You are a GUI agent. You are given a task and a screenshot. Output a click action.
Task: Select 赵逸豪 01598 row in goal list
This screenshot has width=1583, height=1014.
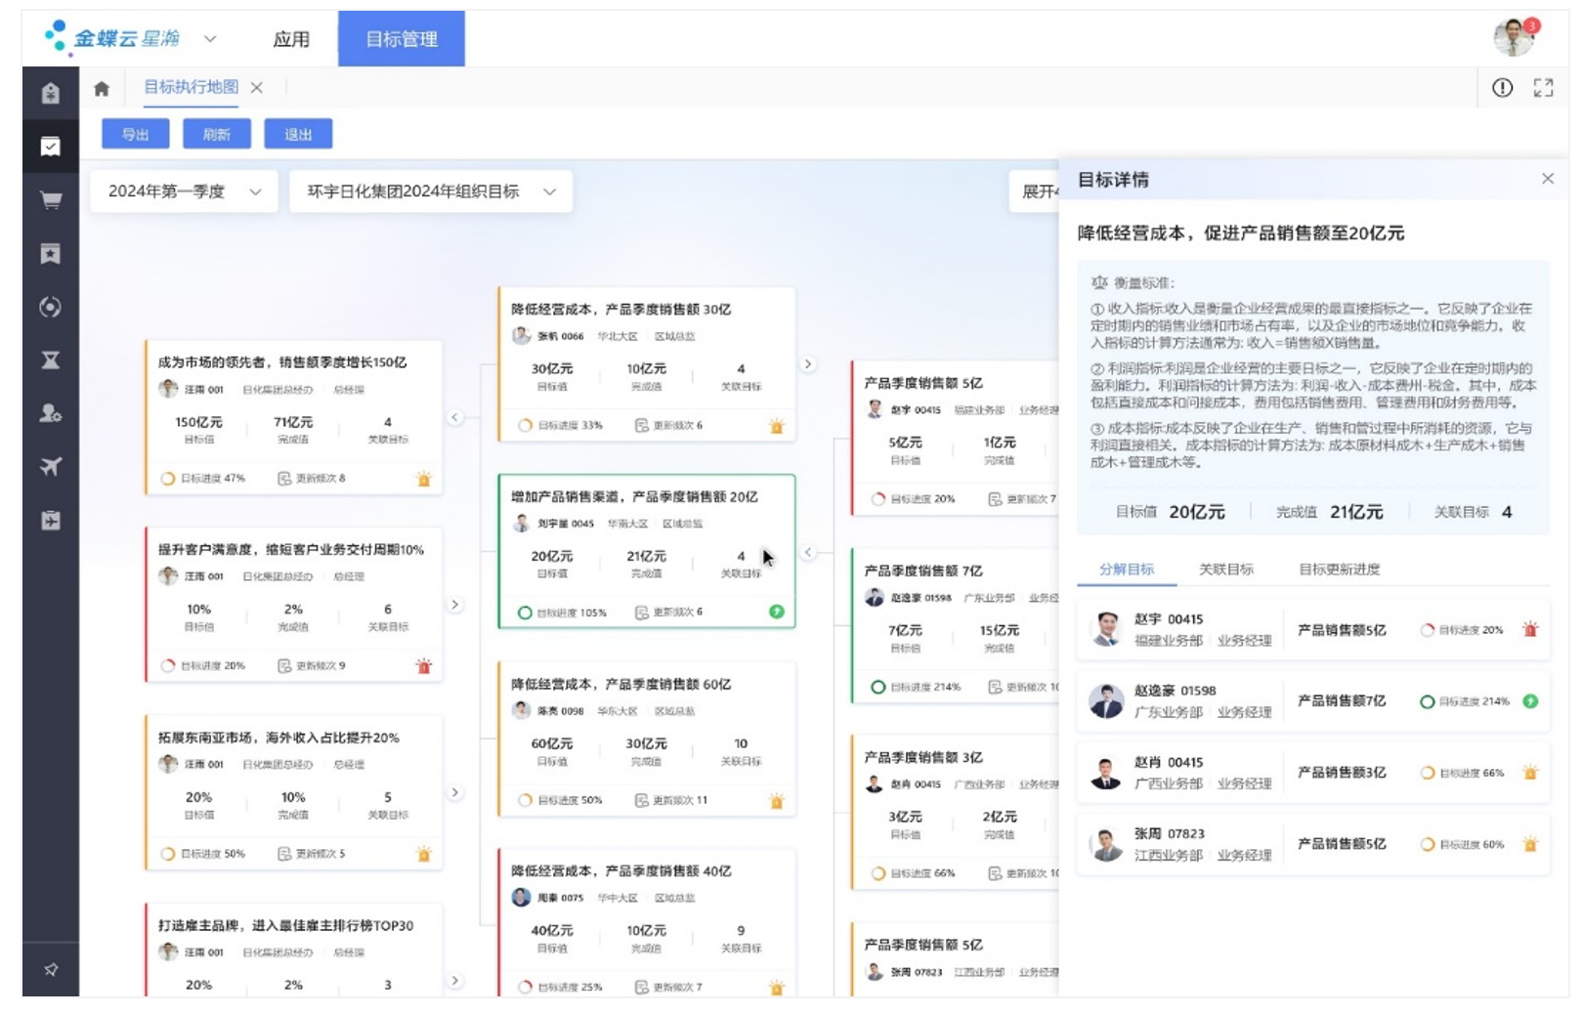click(1312, 701)
